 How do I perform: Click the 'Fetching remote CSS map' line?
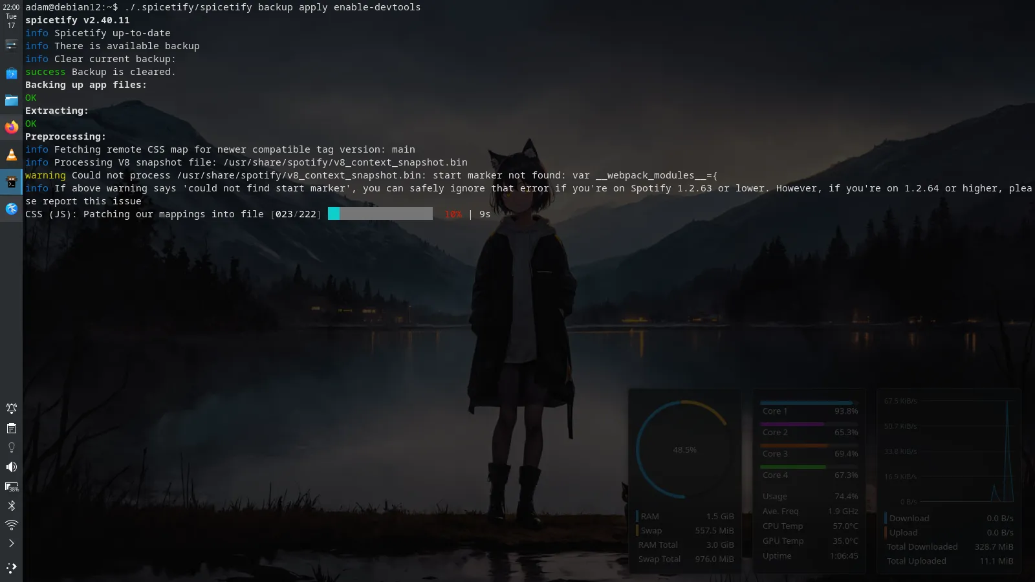pos(220,149)
